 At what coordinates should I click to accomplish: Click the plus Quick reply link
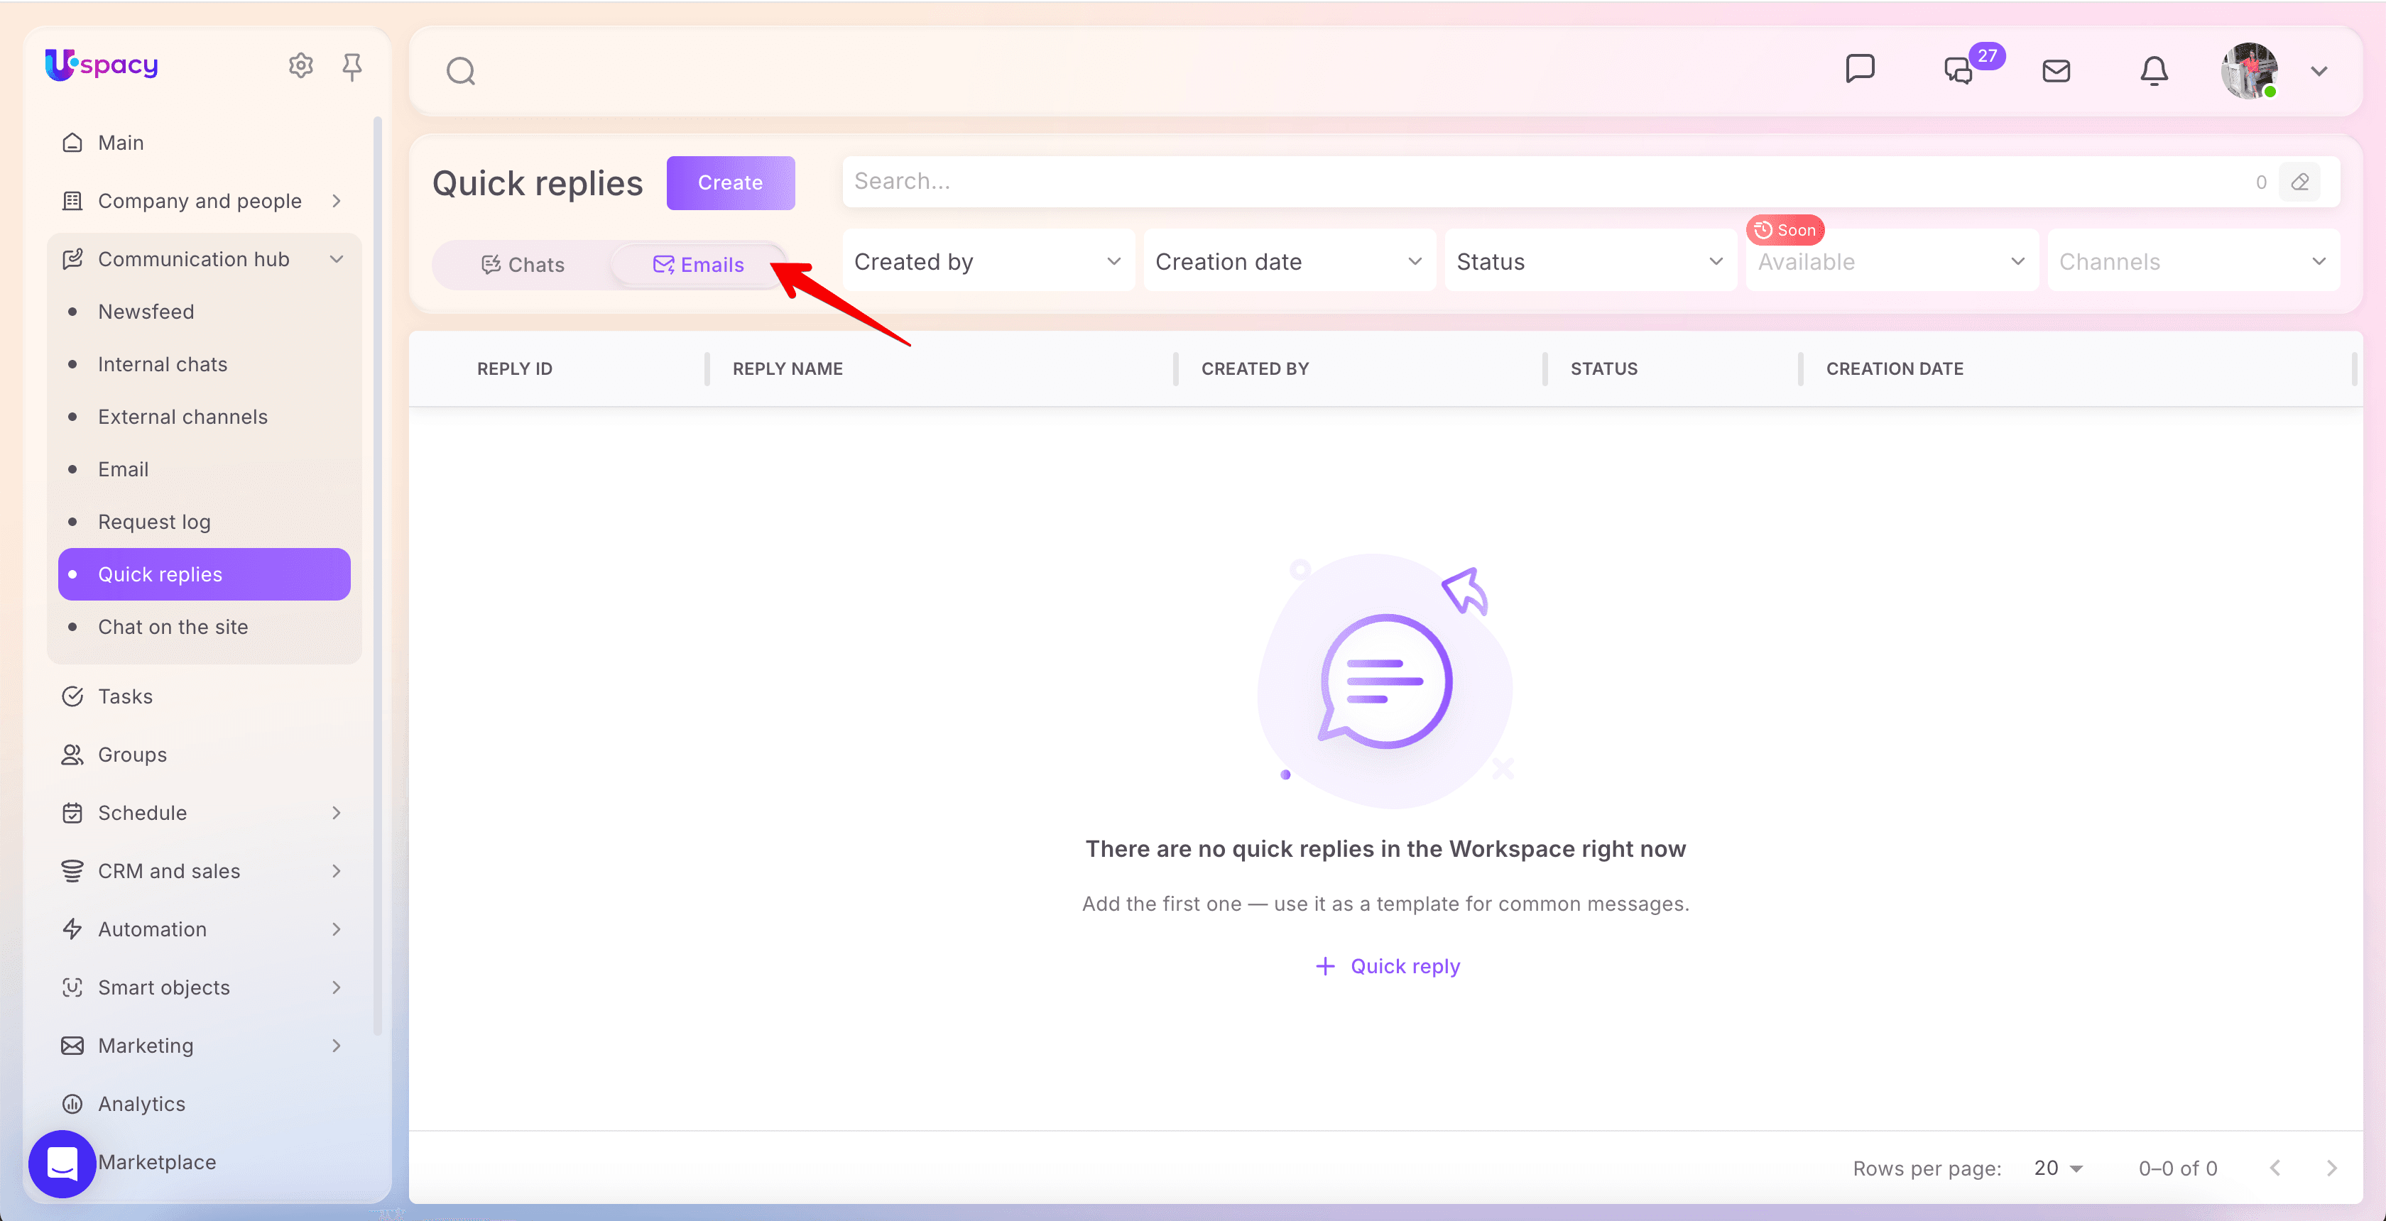pyautogui.click(x=1387, y=966)
